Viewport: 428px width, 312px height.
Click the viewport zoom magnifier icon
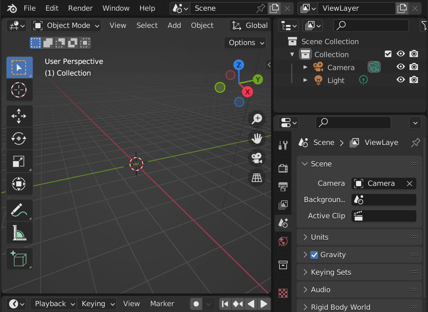pyautogui.click(x=257, y=119)
